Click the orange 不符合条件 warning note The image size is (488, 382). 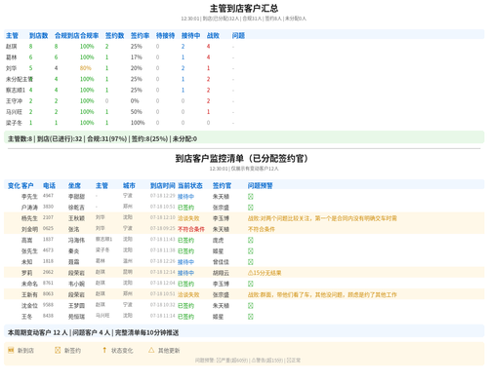click(262, 229)
